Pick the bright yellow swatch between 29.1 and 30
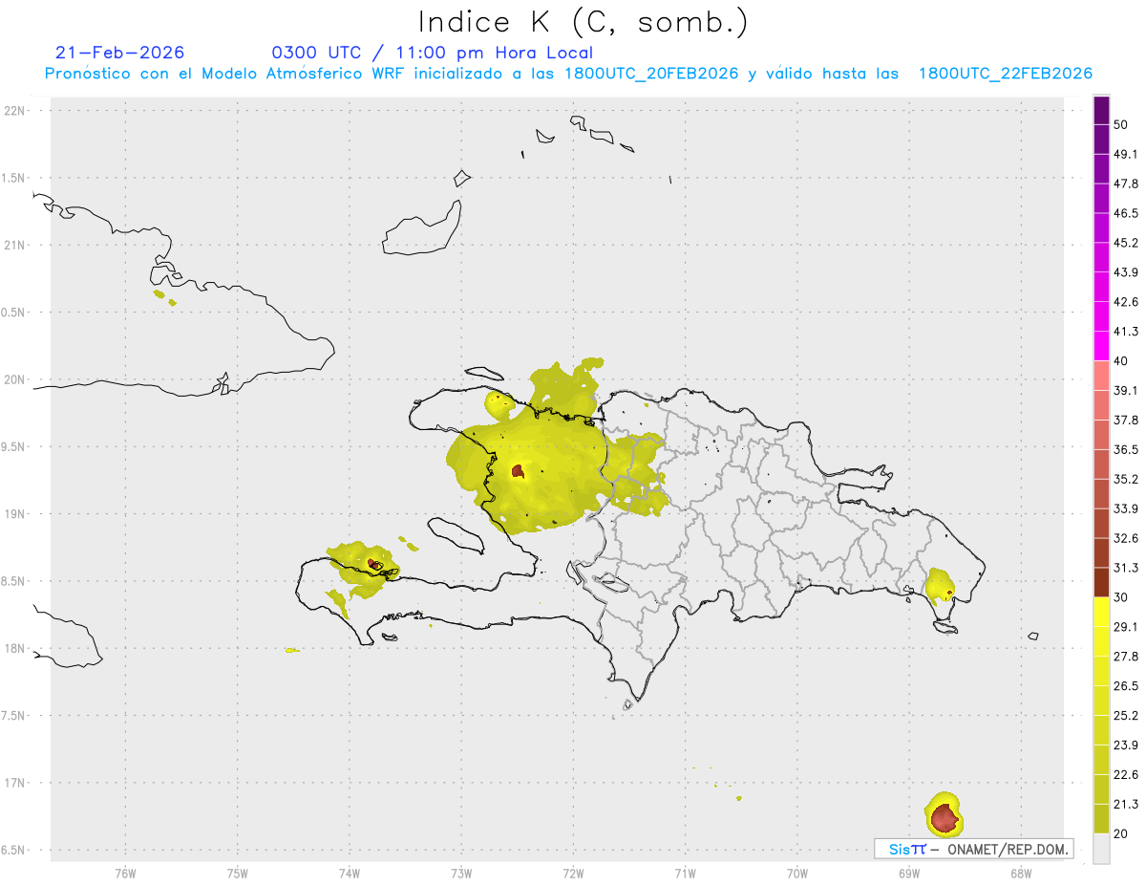The height and width of the screenshot is (886, 1146). tap(1101, 612)
